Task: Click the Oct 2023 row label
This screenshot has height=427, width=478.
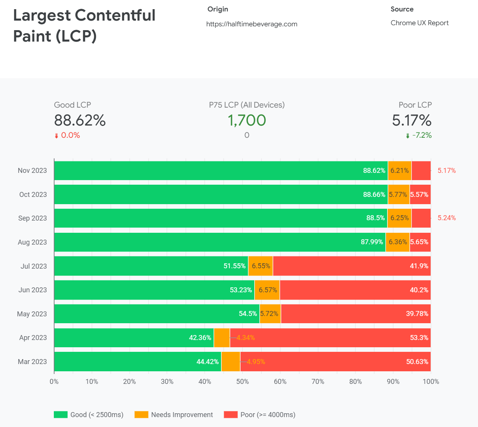Action: coord(33,195)
